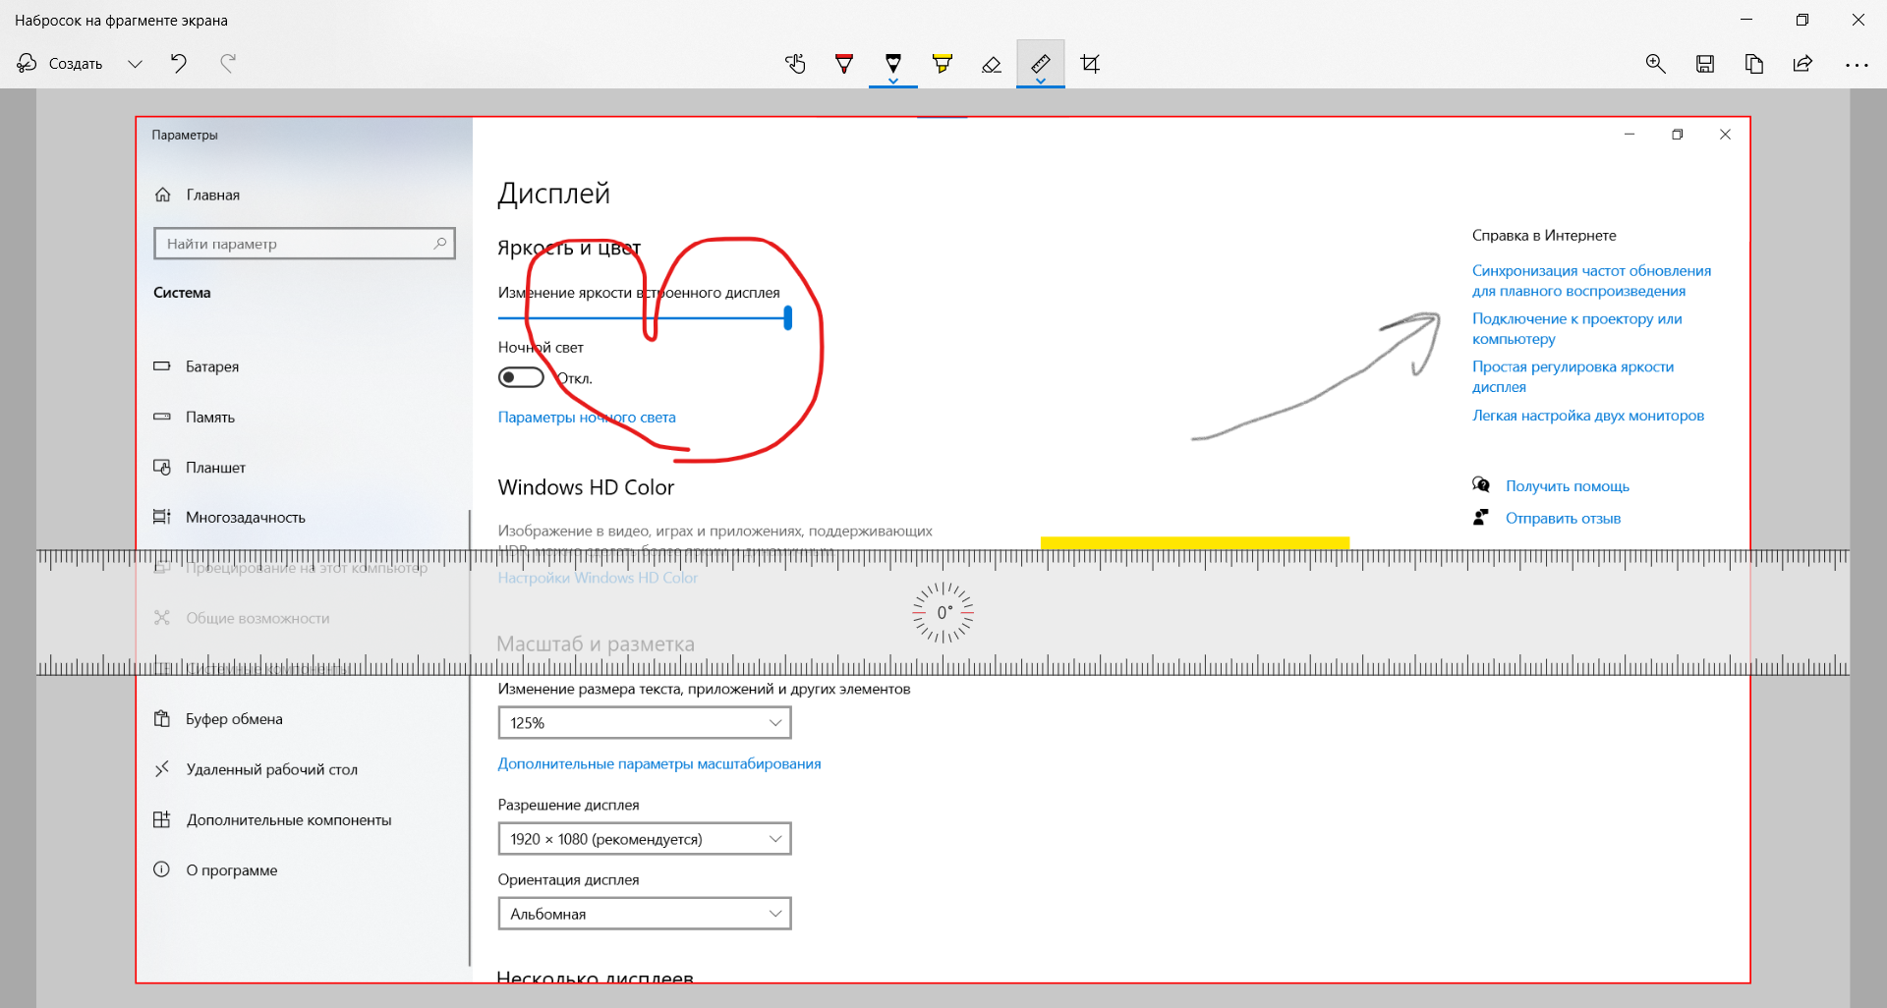Open the 125% scaling dropdown
This screenshot has height=1008, width=1887.
(645, 723)
